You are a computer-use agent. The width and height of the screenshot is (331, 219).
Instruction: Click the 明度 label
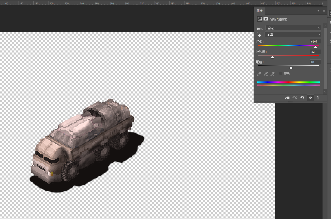tap(260, 62)
